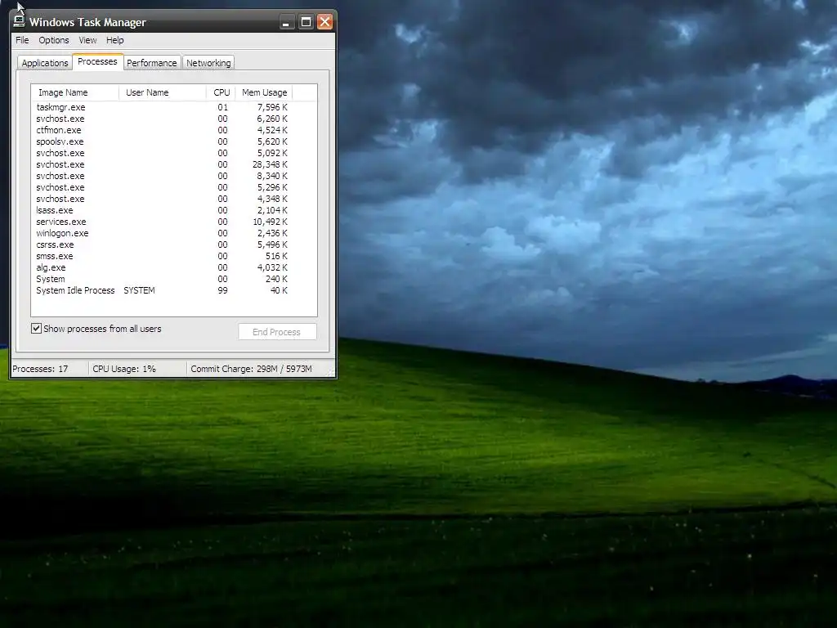
Task: Click the Commit Charge status entry
Action: tap(251, 369)
